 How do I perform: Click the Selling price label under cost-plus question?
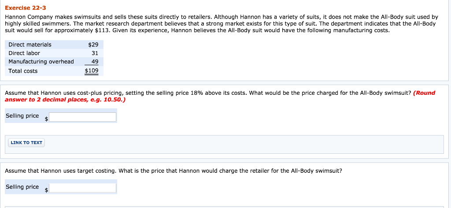[x=22, y=115]
